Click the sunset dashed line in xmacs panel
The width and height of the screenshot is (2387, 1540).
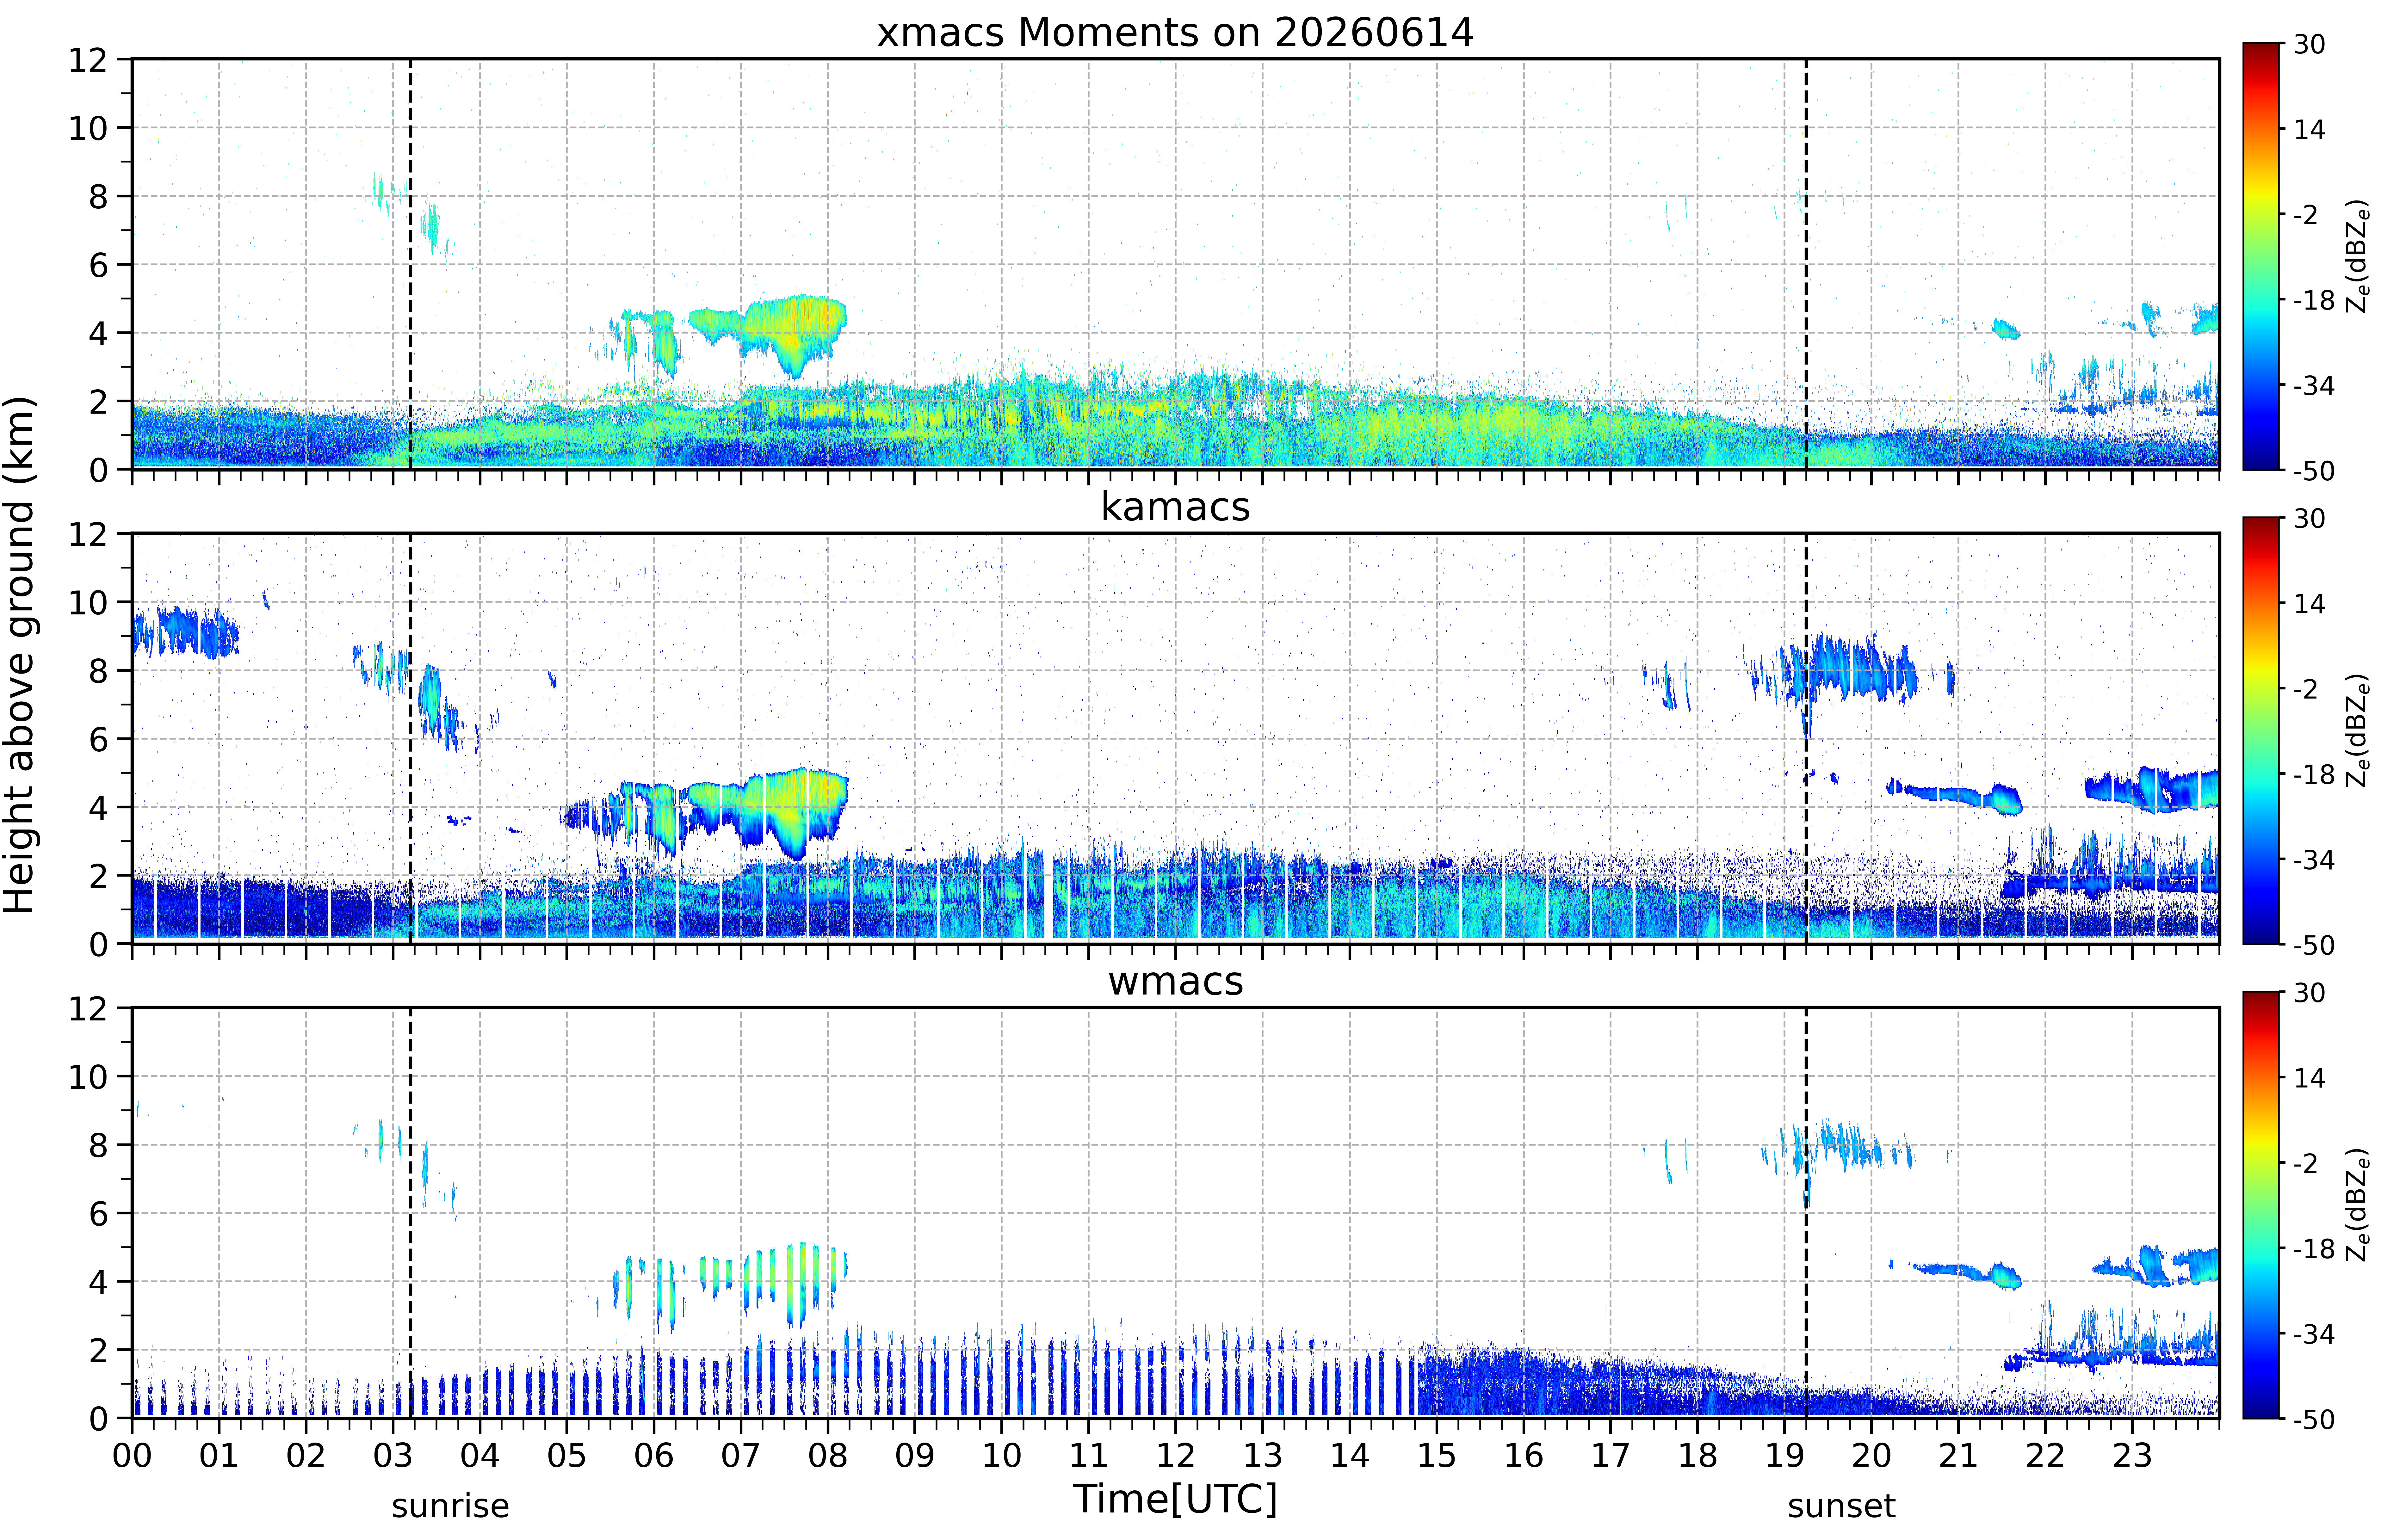tap(1806, 264)
